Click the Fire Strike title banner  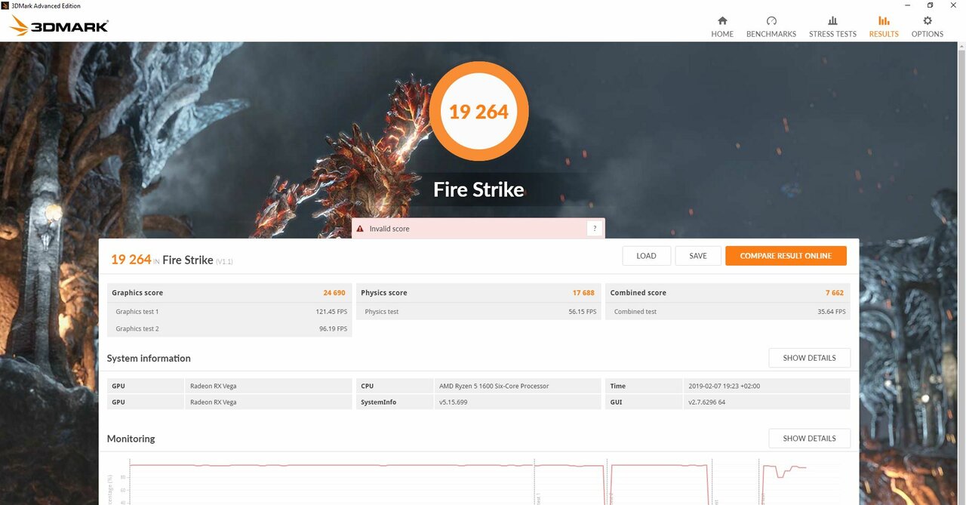pos(478,189)
